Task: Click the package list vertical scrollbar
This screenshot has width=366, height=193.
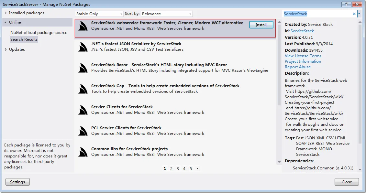Action: (x=279, y=92)
